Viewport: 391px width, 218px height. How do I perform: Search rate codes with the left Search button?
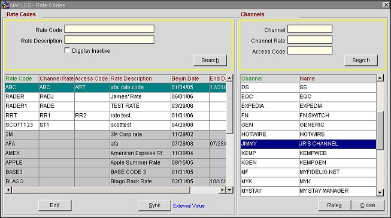click(x=210, y=60)
